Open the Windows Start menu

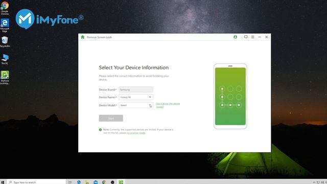[x=3, y=182]
